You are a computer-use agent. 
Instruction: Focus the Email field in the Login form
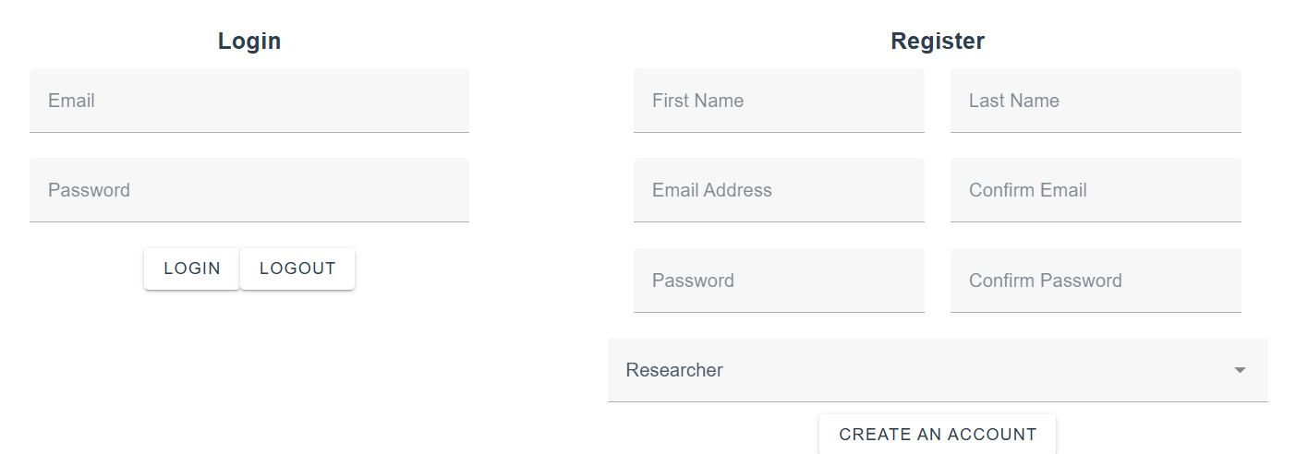249,101
